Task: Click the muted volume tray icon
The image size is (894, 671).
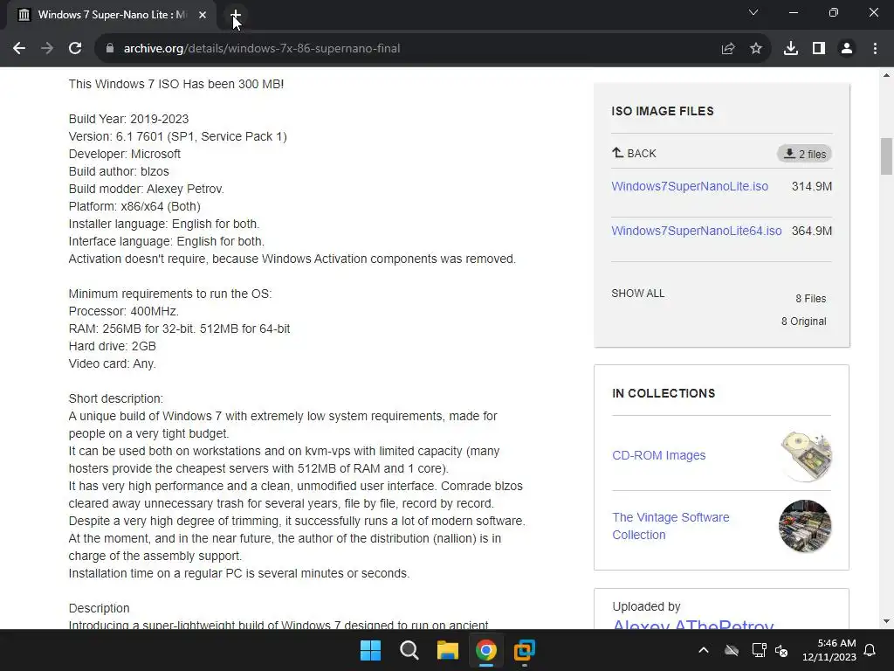Action: tap(781, 650)
